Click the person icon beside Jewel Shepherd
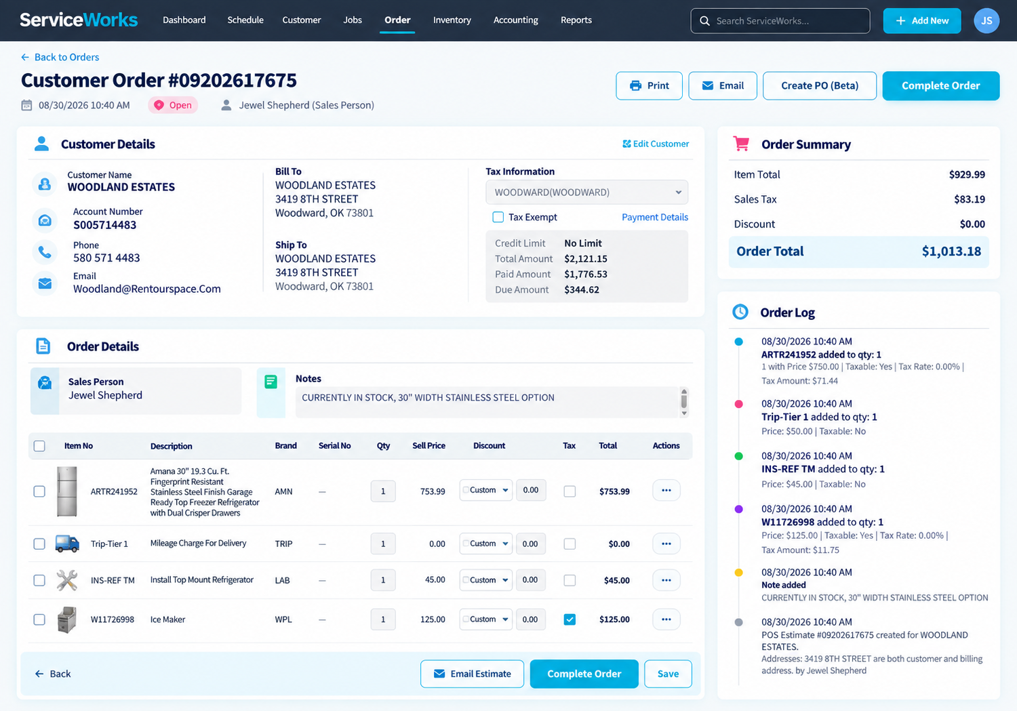 coord(226,105)
